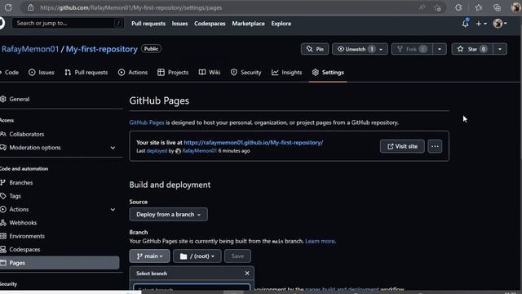Open Actions in the settings sidebar
522x294 pixels.
[x=19, y=209]
